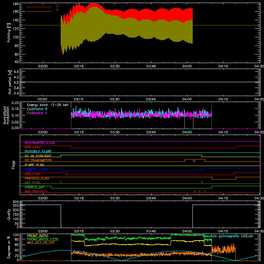Click the 04:15 time label below Flags plot

click(x=223, y=198)
